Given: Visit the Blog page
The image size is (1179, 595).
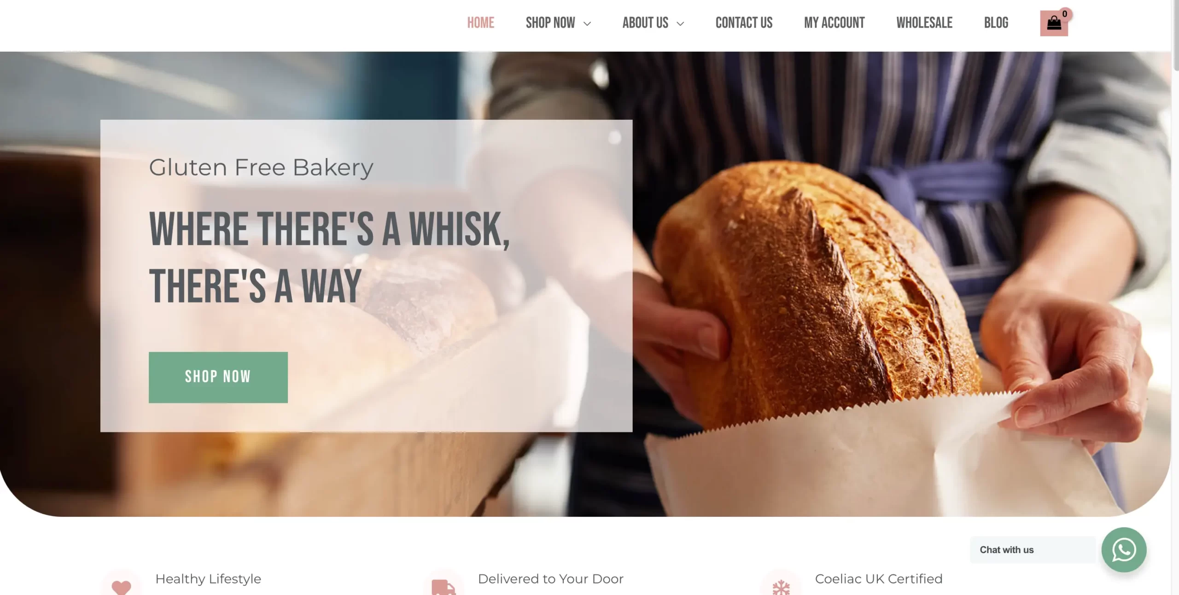Looking at the screenshot, I should [996, 23].
